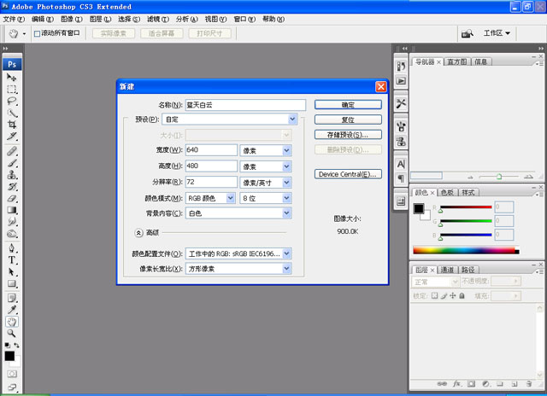Click the 名称 name input field
The width and height of the screenshot is (547, 396).
point(245,105)
